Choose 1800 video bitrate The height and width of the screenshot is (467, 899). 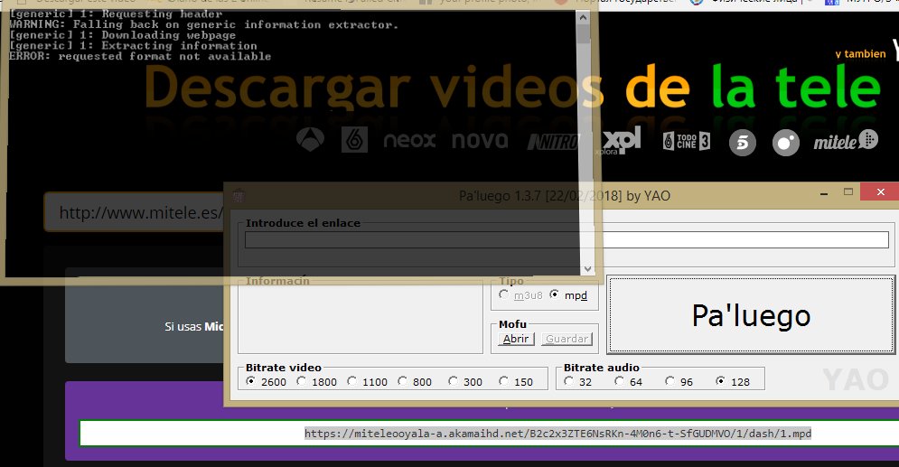(x=301, y=381)
